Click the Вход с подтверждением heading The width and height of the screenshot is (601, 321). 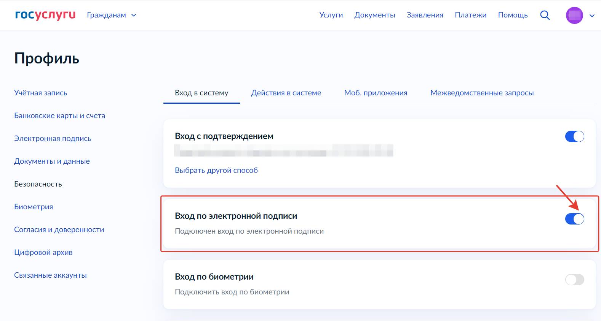[224, 136]
